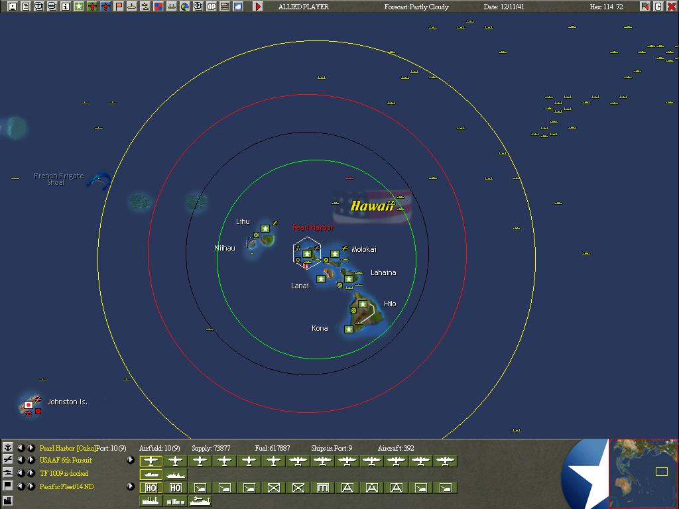Open the info 'i' toolbar icon
The width and height of the screenshot is (679, 509).
(65, 7)
